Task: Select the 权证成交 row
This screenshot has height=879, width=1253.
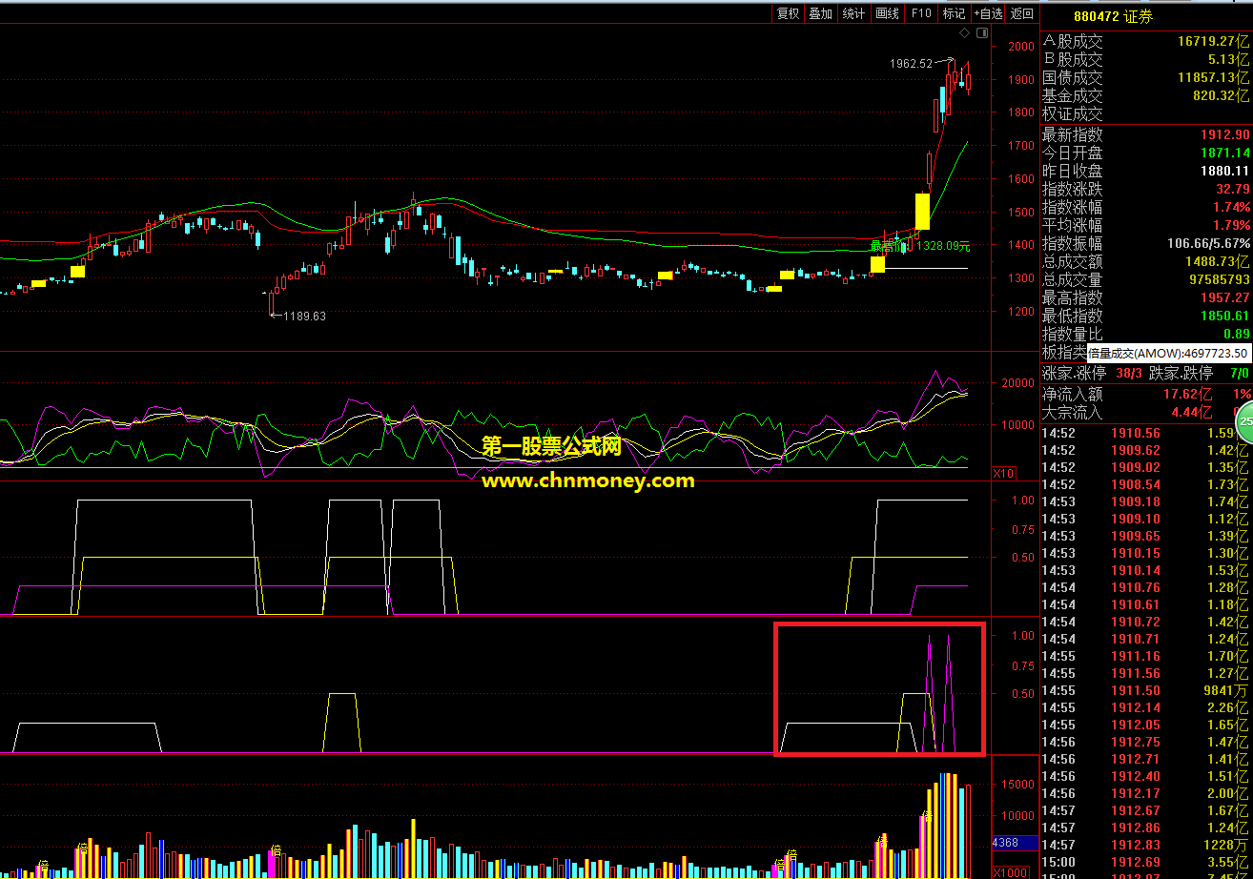Action: coord(1146,113)
